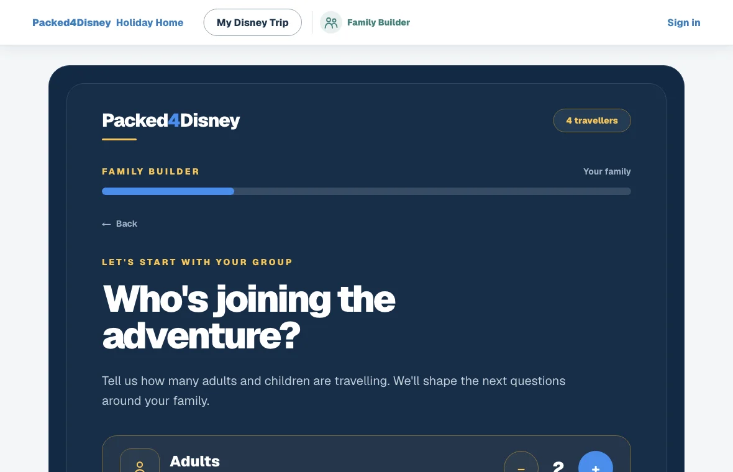Open the Packed4Disney Holiday Home link

[x=107, y=22]
